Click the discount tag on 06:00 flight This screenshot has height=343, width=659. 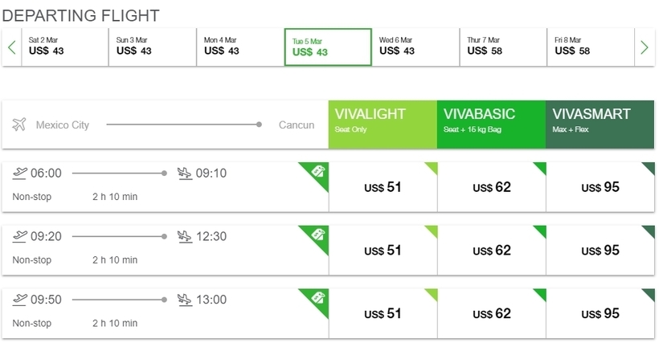(x=318, y=171)
